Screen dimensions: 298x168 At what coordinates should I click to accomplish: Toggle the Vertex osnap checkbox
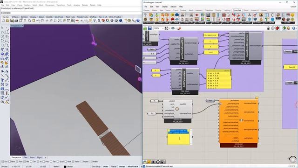click(x=73, y=161)
